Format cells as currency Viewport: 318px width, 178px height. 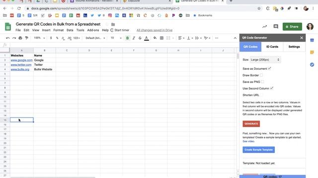point(51,38)
